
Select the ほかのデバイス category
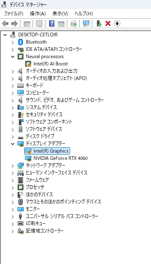[x=39, y=195]
